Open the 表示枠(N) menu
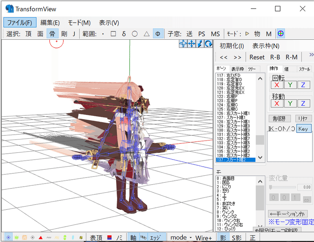 pyautogui.click(x=266, y=46)
